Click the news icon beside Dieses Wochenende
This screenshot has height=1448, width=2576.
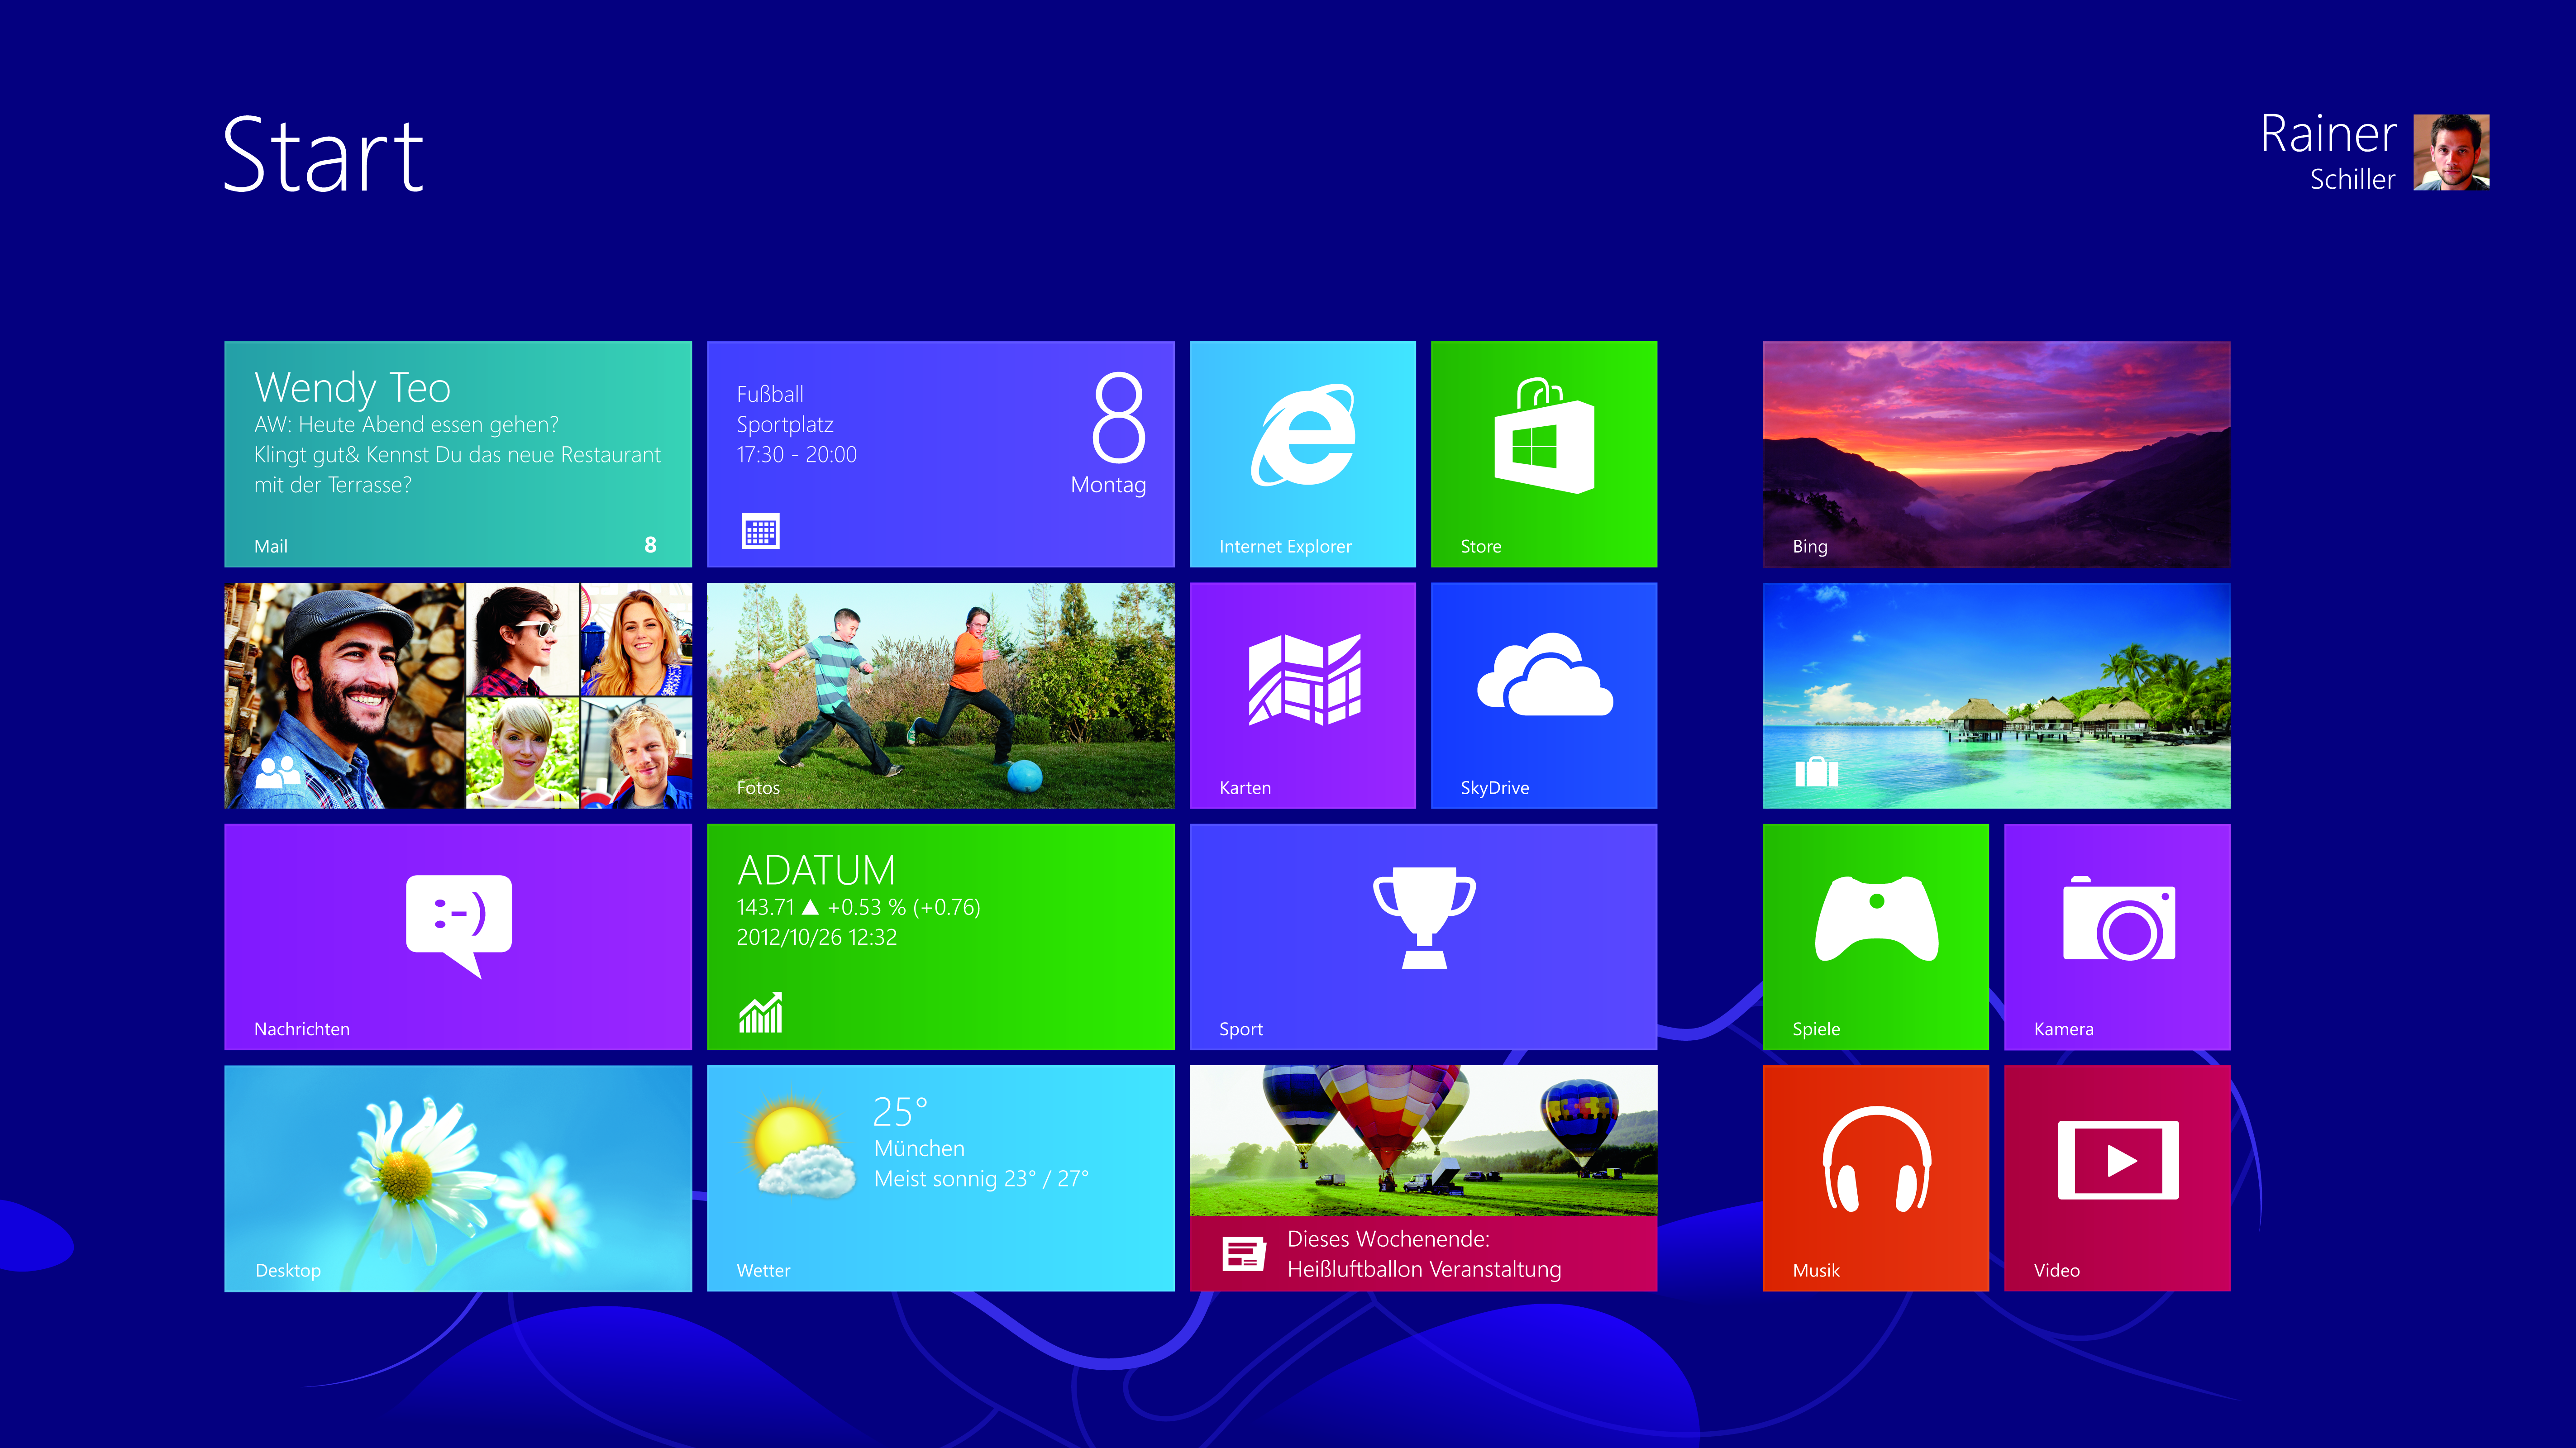pos(1244,1253)
